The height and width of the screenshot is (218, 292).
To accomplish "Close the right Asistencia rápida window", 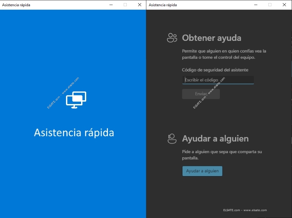I will tap(284, 5).
